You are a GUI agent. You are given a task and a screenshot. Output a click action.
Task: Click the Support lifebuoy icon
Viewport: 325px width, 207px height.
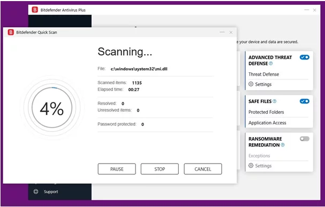[x=36, y=191]
